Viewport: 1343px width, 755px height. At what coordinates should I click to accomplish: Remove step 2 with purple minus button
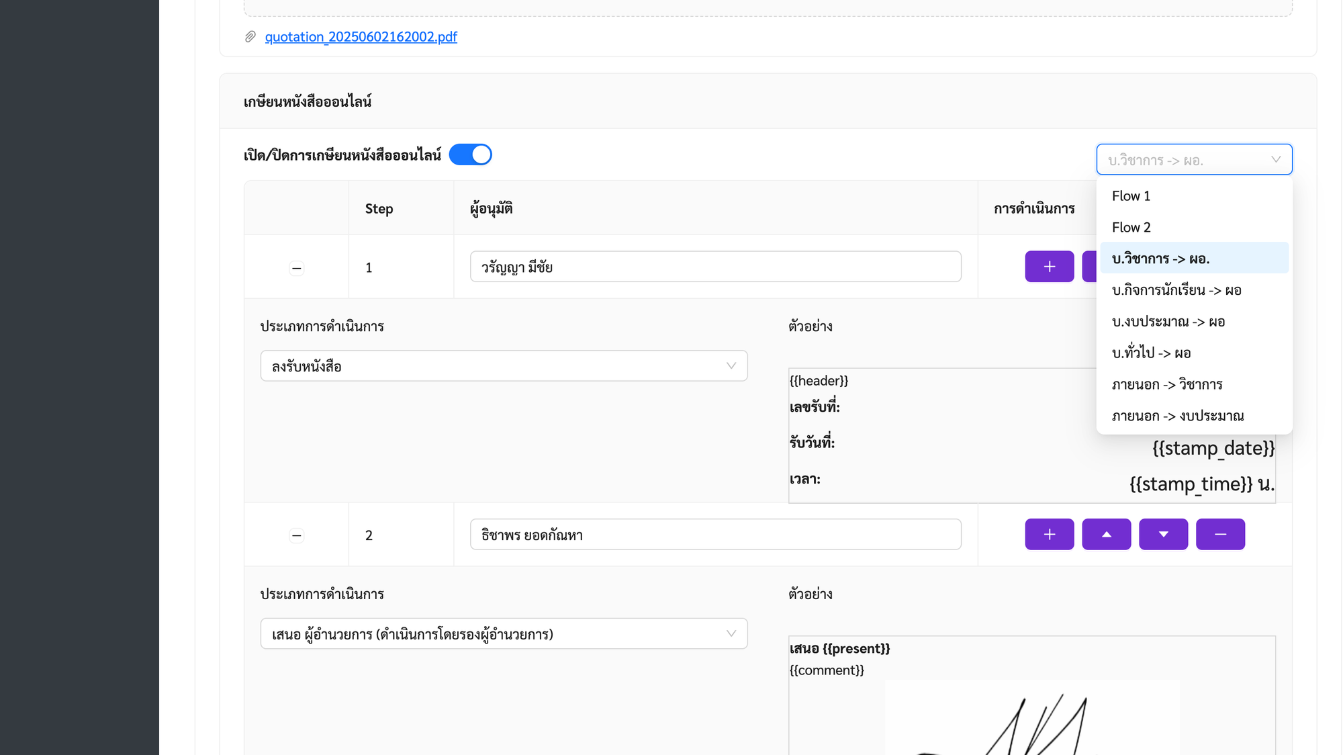click(1220, 534)
